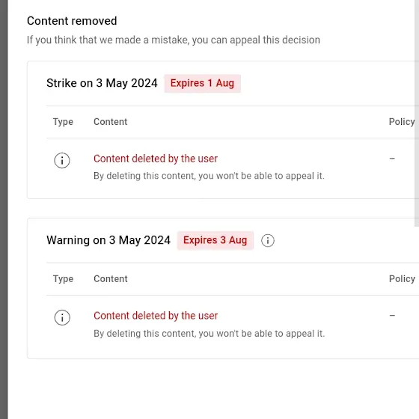Image resolution: width=419 pixels, height=419 pixels.
Task: Click the Content removed heading
Action: tap(72, 21)
